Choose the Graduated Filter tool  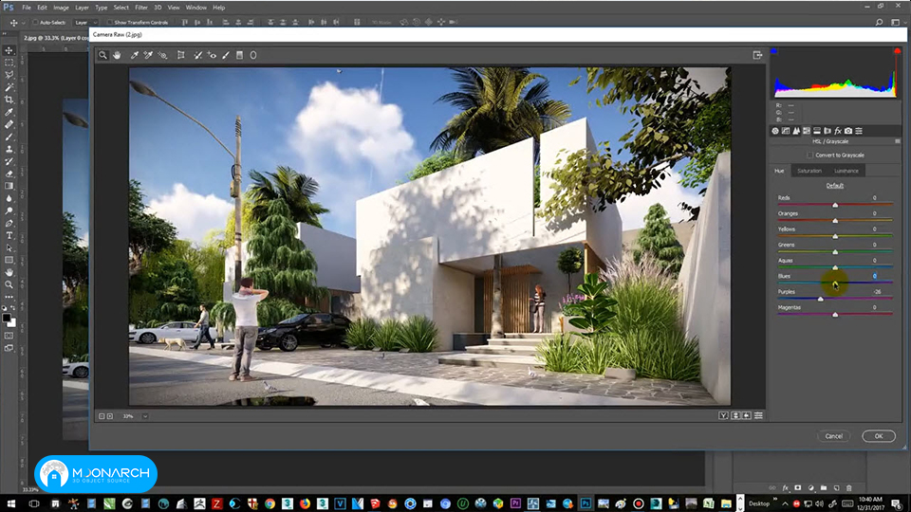(x=239, y=55)
